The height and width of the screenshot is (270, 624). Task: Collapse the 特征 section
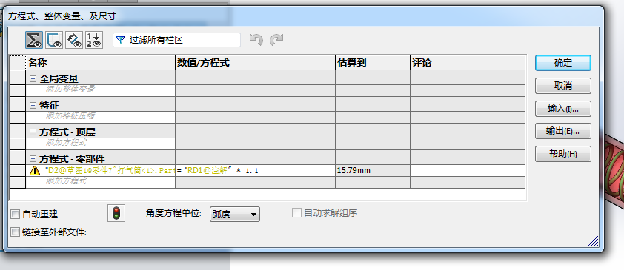click(x=33, y=106)
